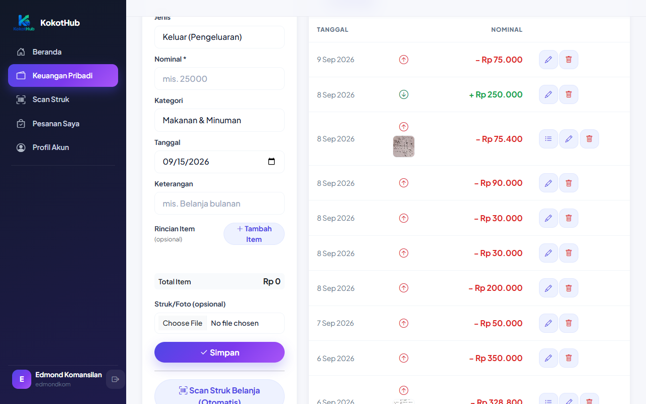Click Choose File for Struk/Foto
The width and height of the screenshot is (646, 404).
tap(182, 323)
